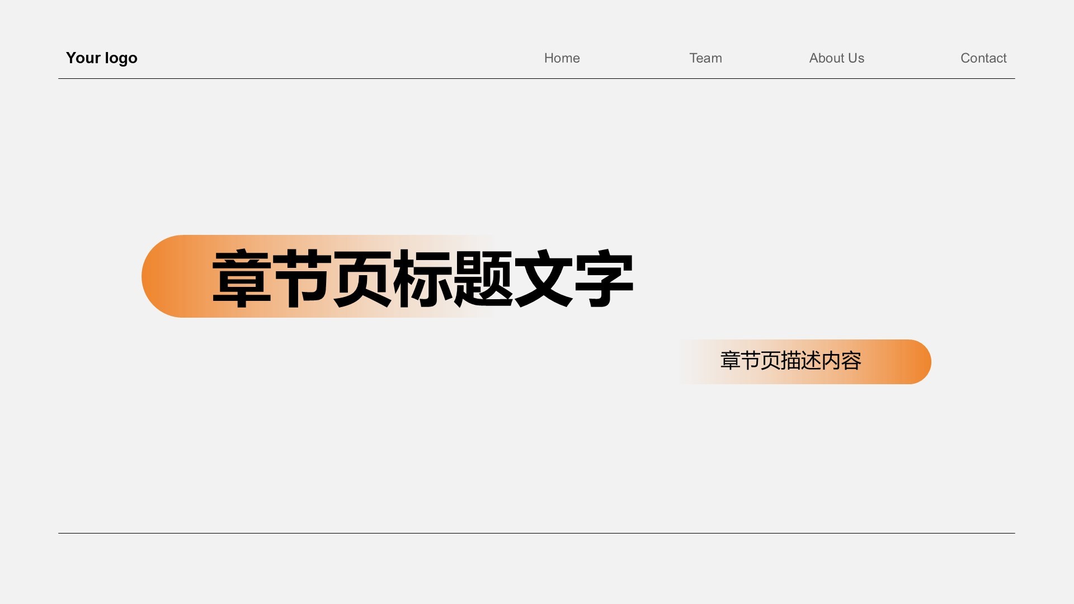This screenshot has width=1074, height=604.
Task: Select the title text '章节页标题文字'
Action: [x=422, y=279]
